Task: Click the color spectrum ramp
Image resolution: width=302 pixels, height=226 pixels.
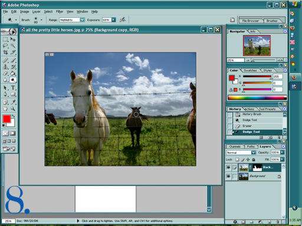Action: point(257,97)
